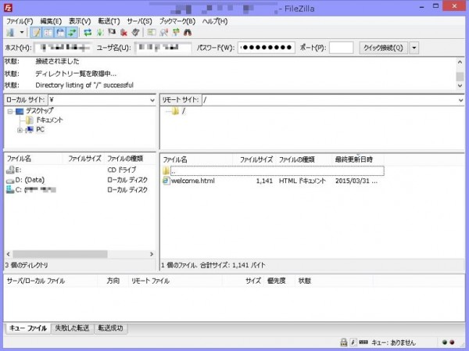Open the サーバ(S) menu
Screen dimensions: 469x351
point(139,21)
